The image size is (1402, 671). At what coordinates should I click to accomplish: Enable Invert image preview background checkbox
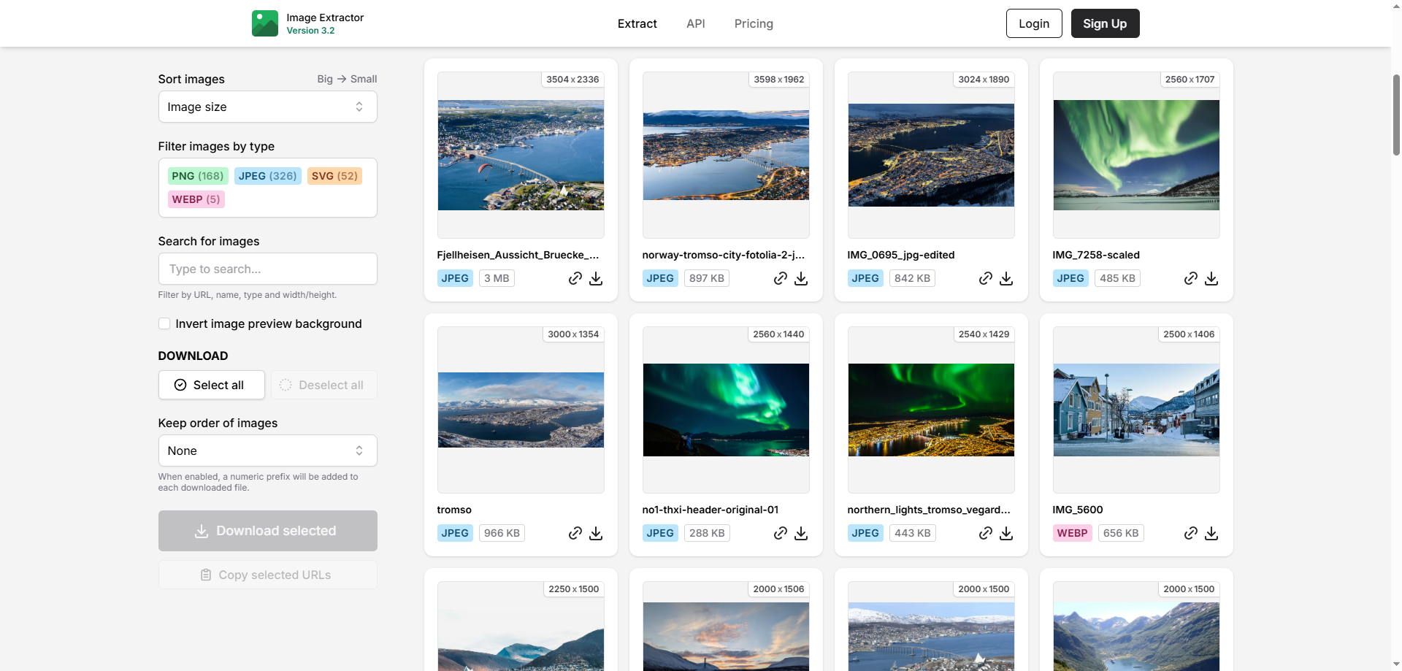(x=164, y=323)
